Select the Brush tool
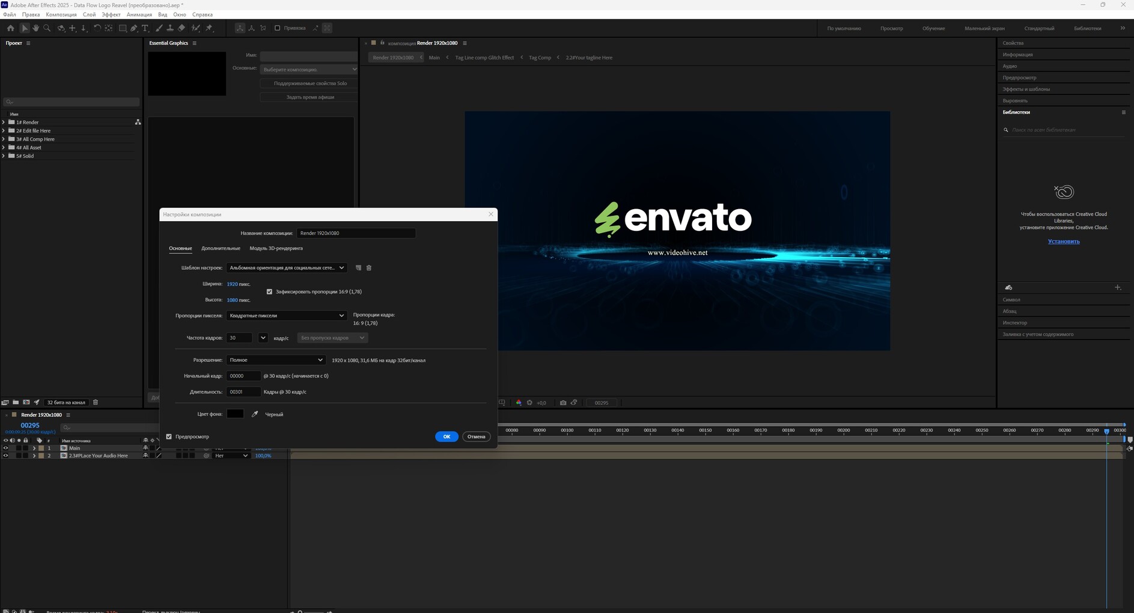This screenshot has width=1134, height=613. point(159,28)
